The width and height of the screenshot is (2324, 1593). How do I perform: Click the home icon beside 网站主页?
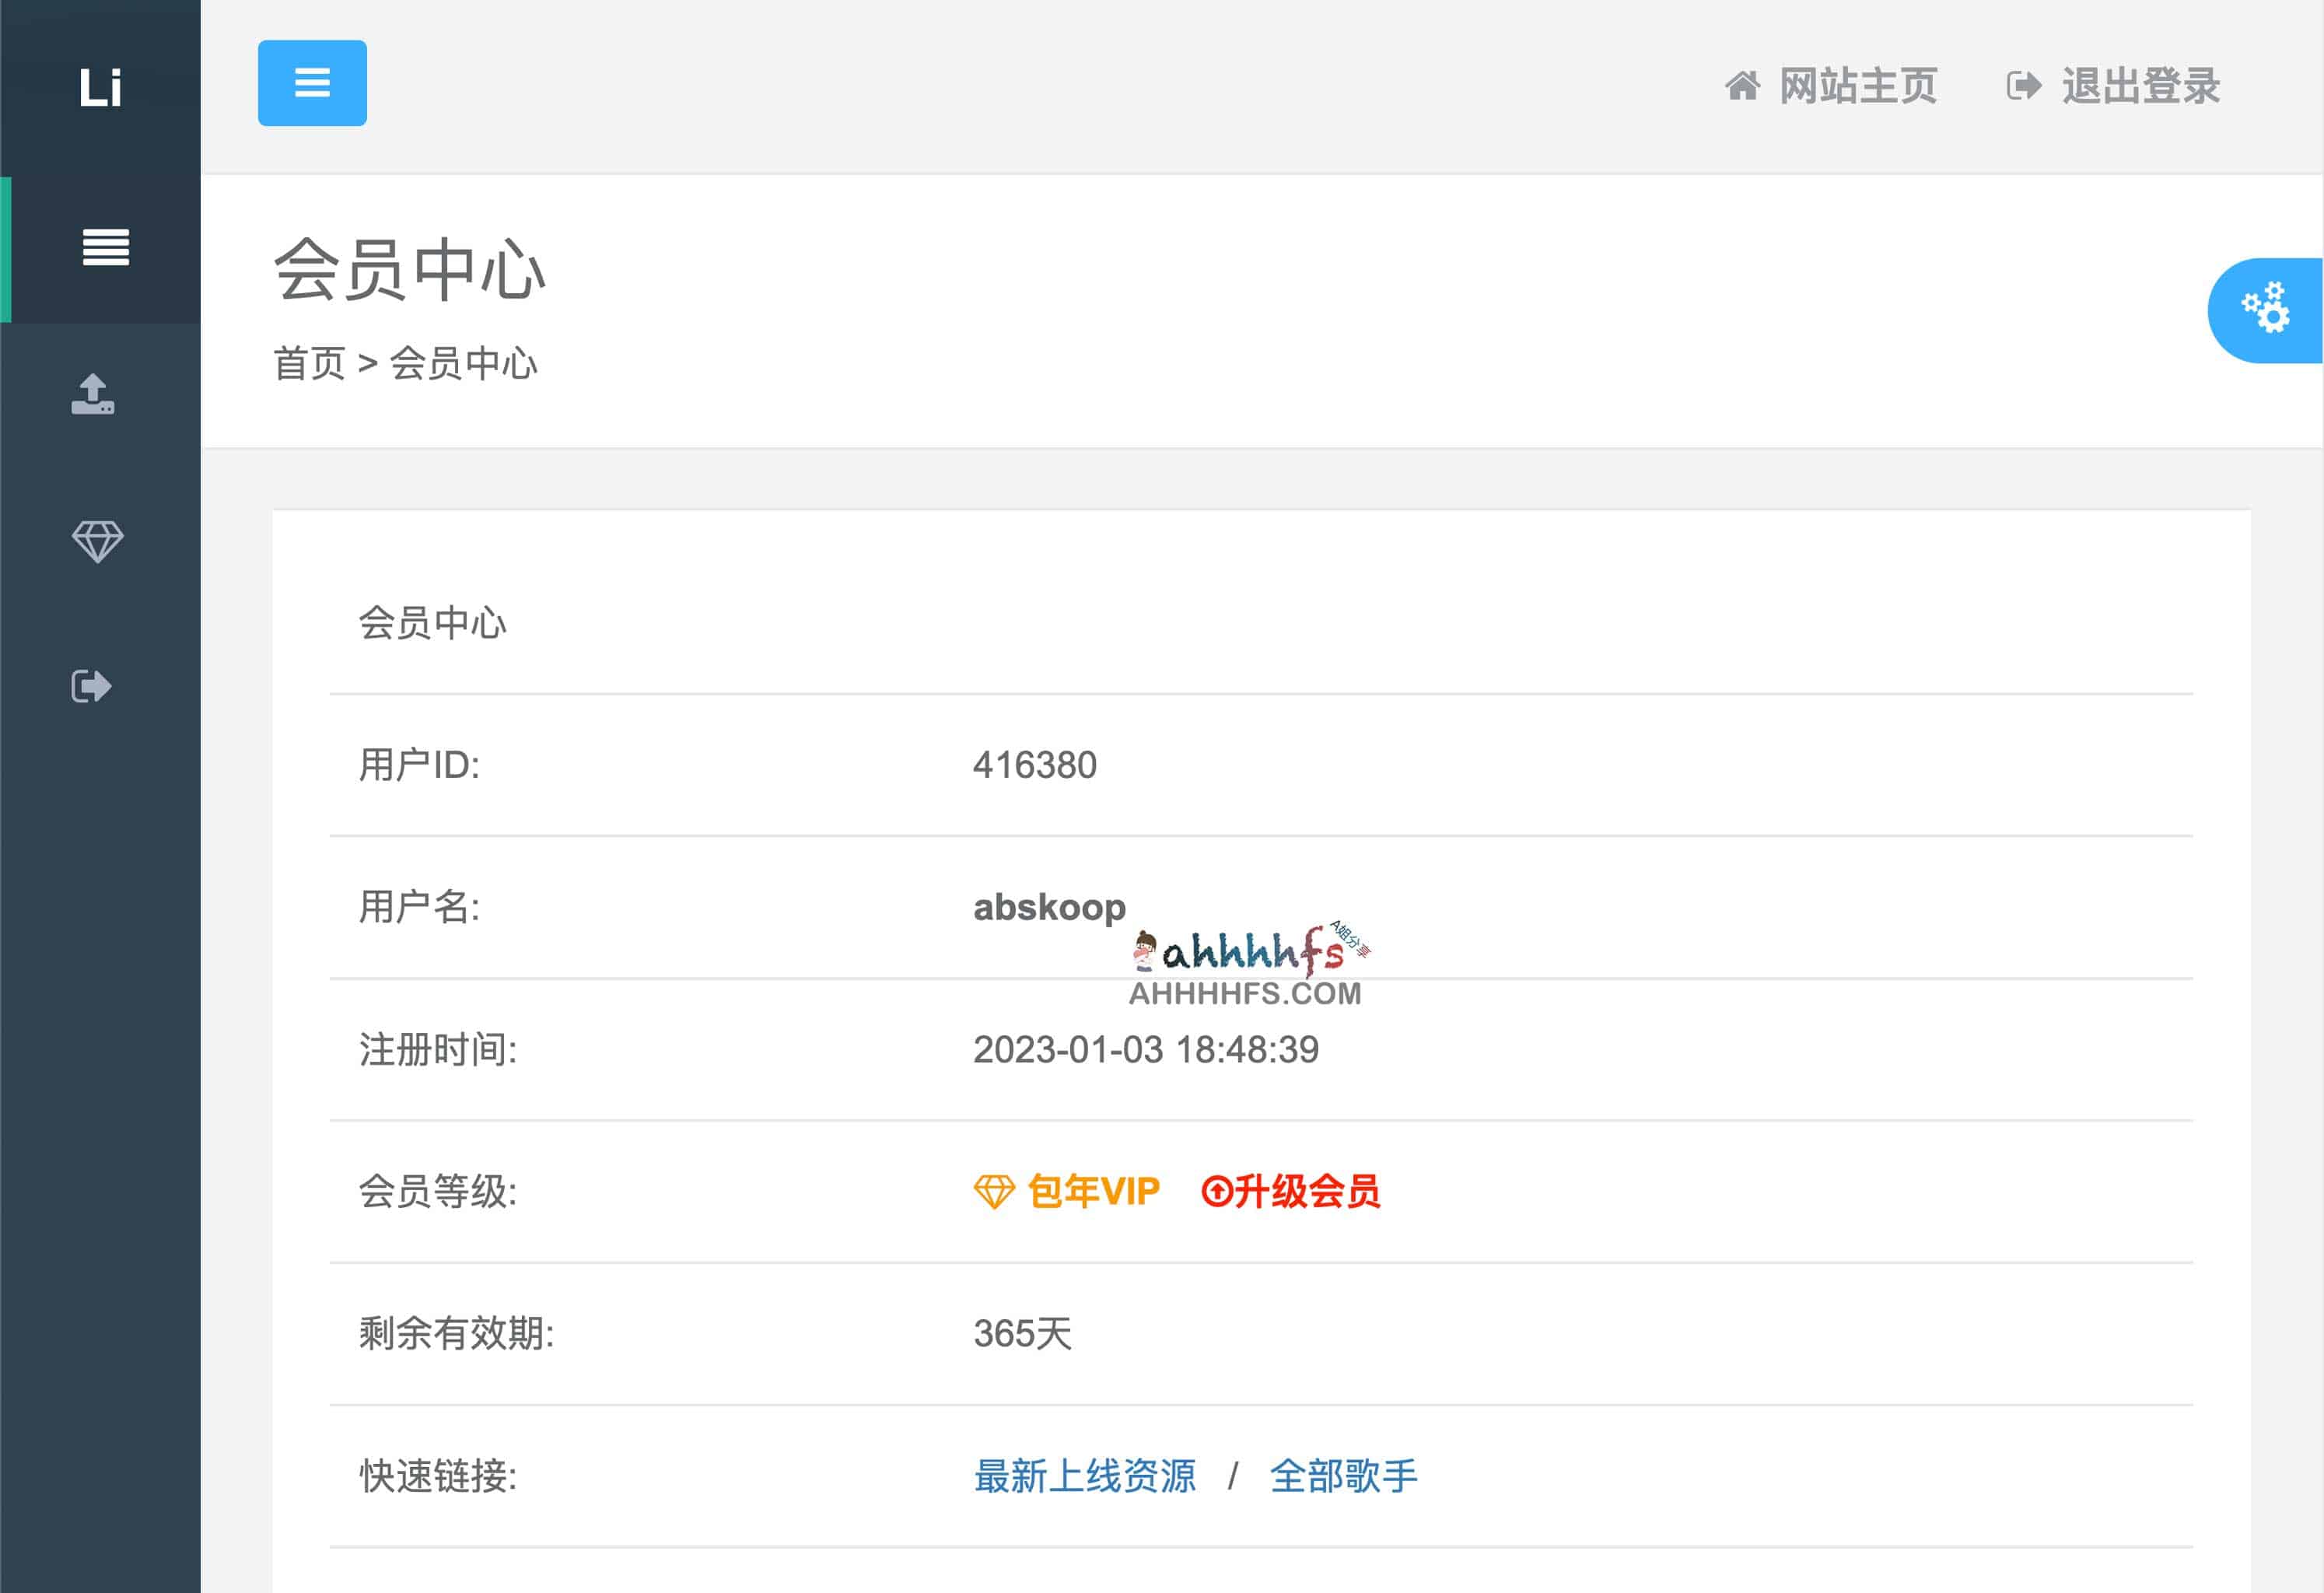[x=1743, y=86]
